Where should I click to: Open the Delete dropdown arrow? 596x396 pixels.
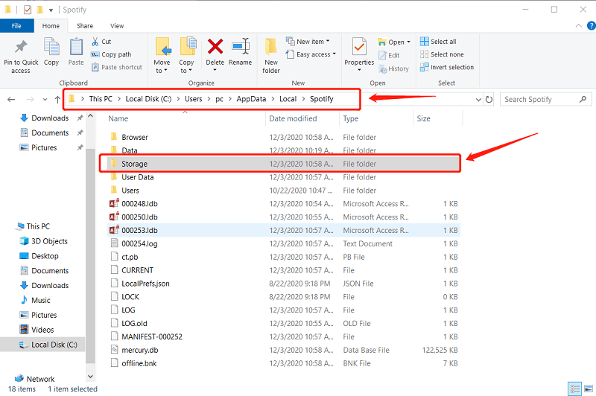pos(215,70)
